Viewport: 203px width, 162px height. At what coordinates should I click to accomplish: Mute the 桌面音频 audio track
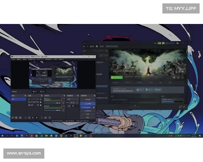(60, 110)
